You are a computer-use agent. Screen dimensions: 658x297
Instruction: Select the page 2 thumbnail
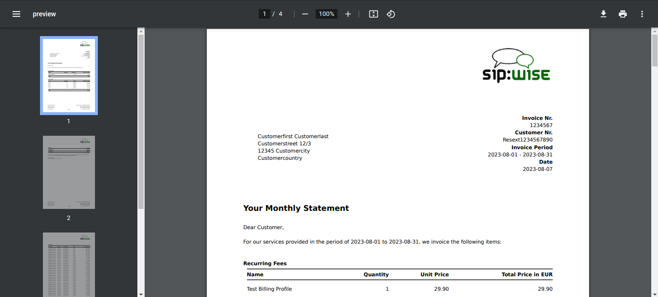tap(68, 172)
